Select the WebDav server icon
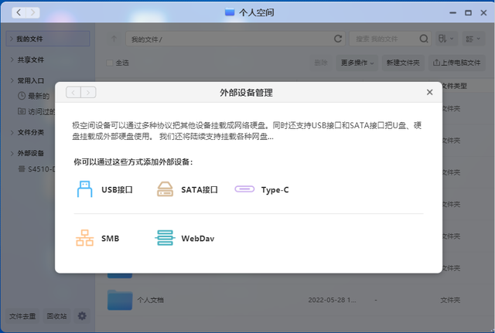Viewport: 495px width, 333px height. pyautogui.click(x=165, y=238)
